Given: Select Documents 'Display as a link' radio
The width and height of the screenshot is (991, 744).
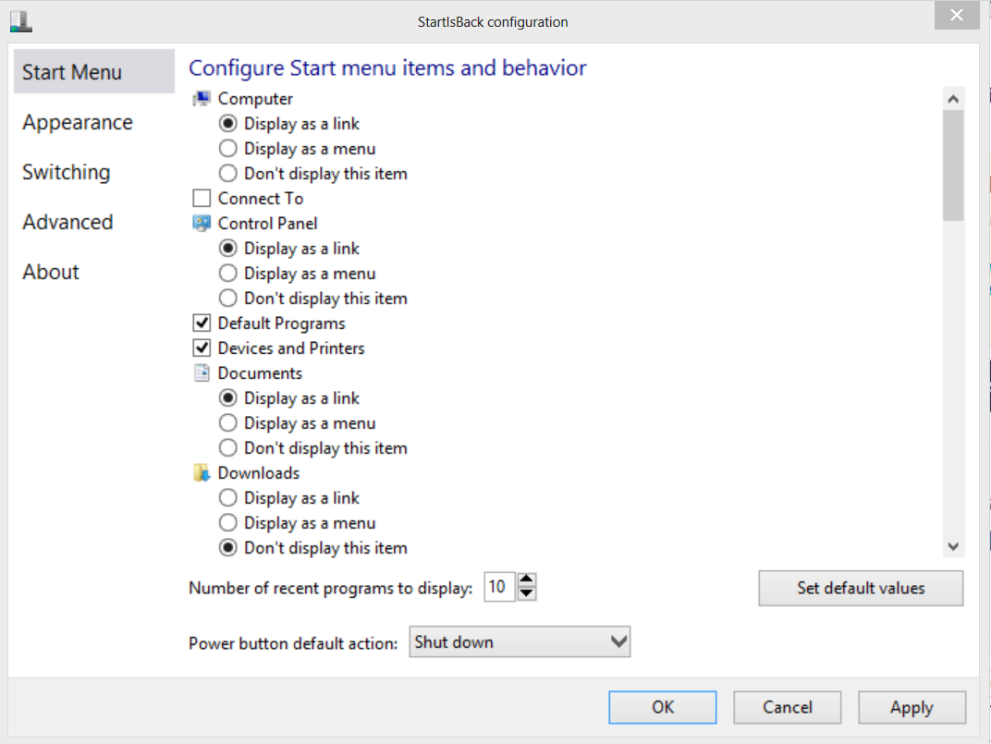Looking at the screenshot, I should 228,398.
